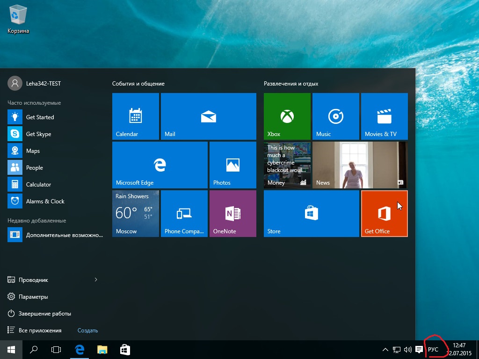Click the Развлечения и отдых group header
The height and width of the screenshot is (359, 479).
click(x=291, y=84)
